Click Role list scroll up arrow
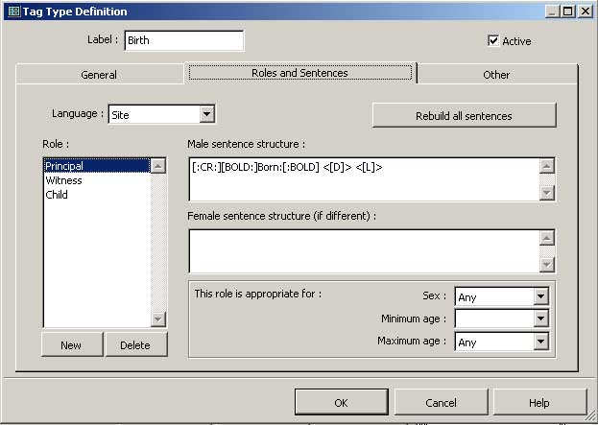The height and width of the screenshot is (425, 598). point(158,166)
